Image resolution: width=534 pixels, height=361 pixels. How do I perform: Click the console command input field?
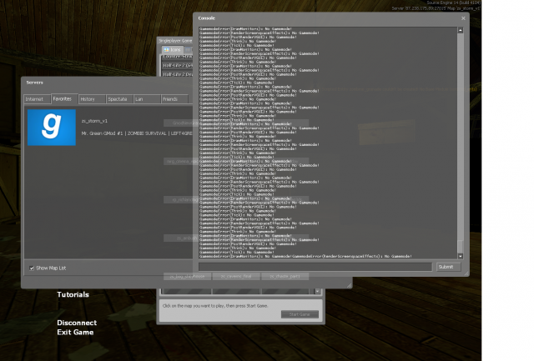[315, 267]
